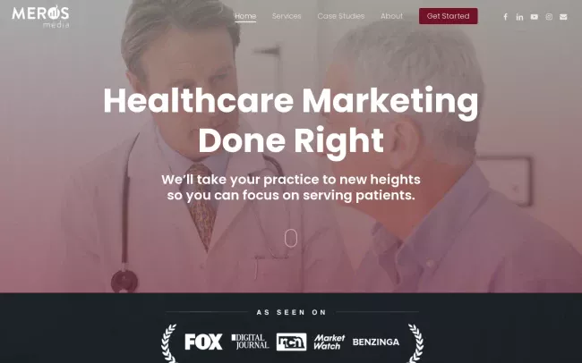Go to Case Studies page

[x=341, y=16]
